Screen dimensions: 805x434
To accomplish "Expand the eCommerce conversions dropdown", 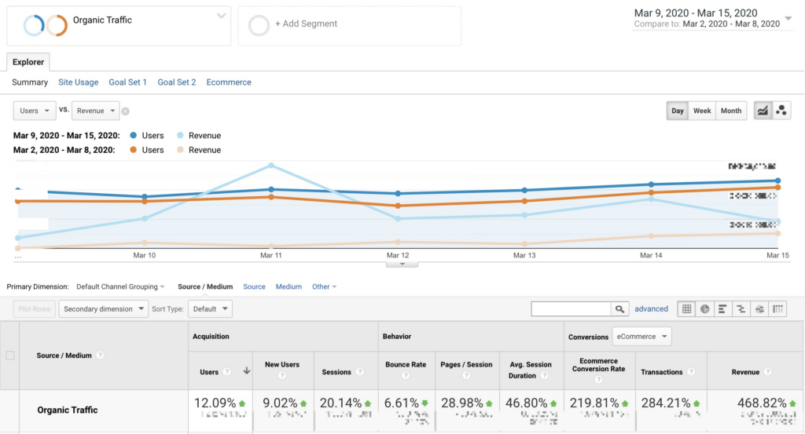I will pos(641,337).
